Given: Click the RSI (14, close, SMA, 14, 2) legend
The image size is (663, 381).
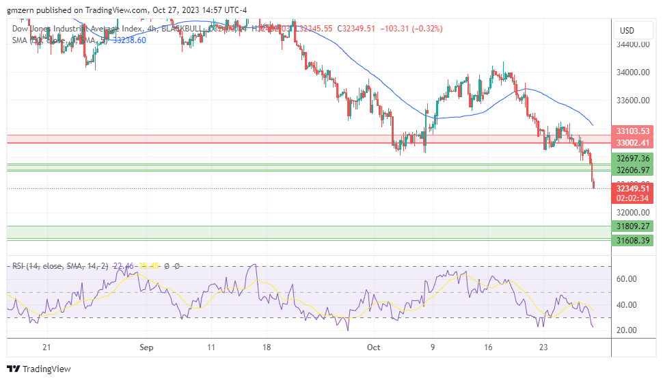Looking at the screenshot, I should [60, 266].
